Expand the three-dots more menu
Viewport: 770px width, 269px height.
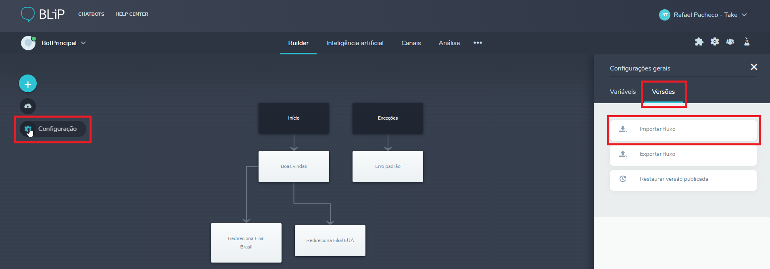(x=478, y=43)
